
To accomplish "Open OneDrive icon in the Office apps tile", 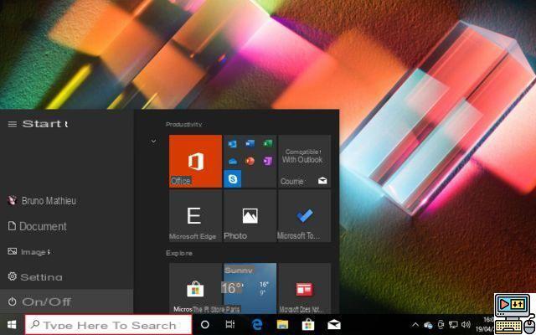I will tap(233, 162).
